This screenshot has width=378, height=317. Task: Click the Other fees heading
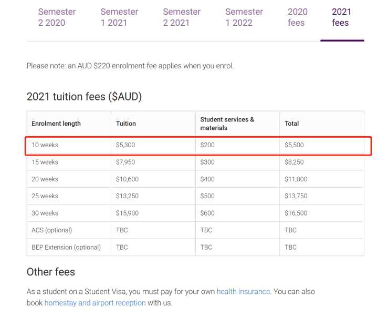51,272
